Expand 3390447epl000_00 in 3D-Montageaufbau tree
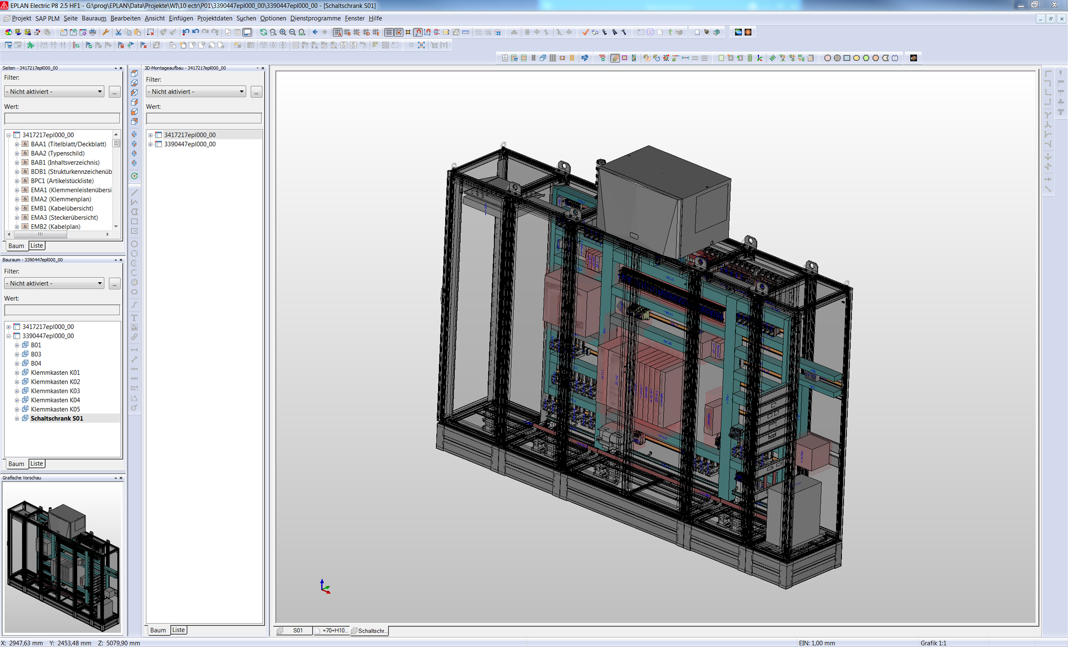The image size is (1068, 647). (150, 144)
